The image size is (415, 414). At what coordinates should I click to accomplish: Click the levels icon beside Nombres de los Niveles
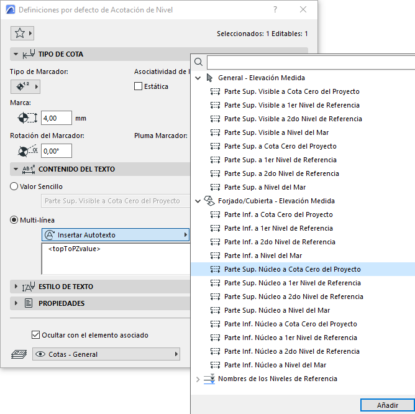[209, 379]
